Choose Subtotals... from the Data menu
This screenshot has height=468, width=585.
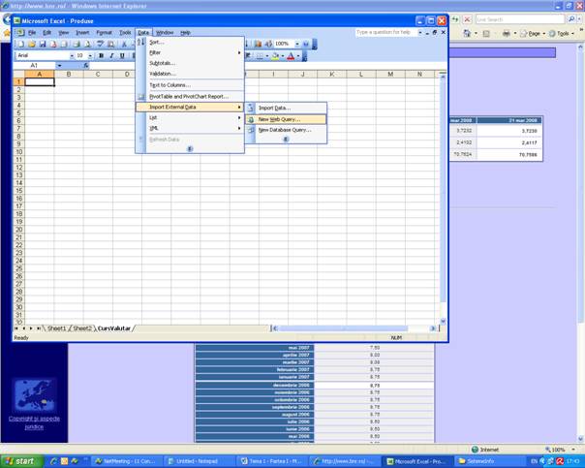(190, 63)
